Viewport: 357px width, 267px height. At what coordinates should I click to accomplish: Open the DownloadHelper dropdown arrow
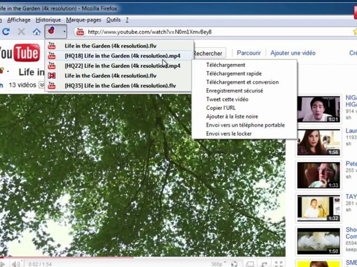64,32
